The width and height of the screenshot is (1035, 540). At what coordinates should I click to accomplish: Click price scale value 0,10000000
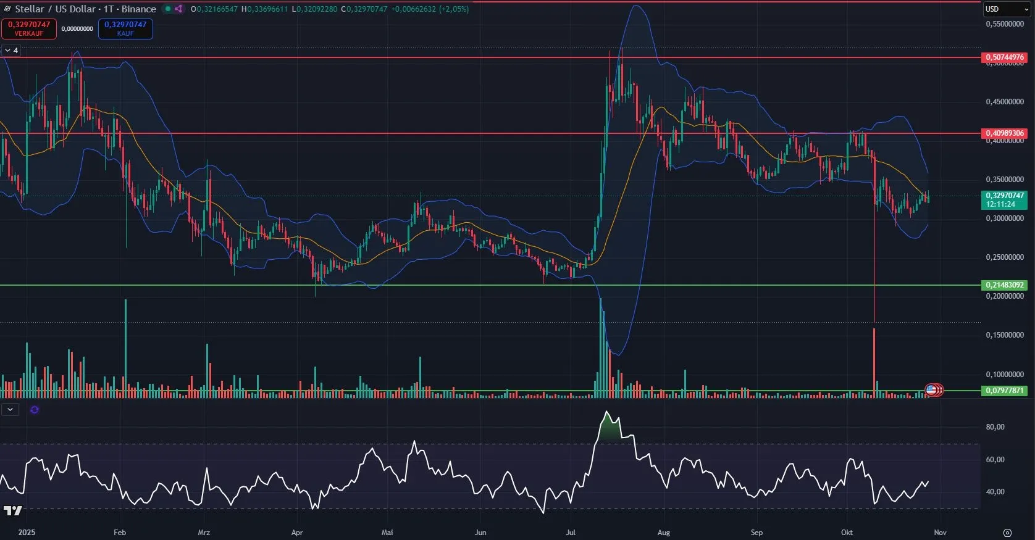point(1005,375)
